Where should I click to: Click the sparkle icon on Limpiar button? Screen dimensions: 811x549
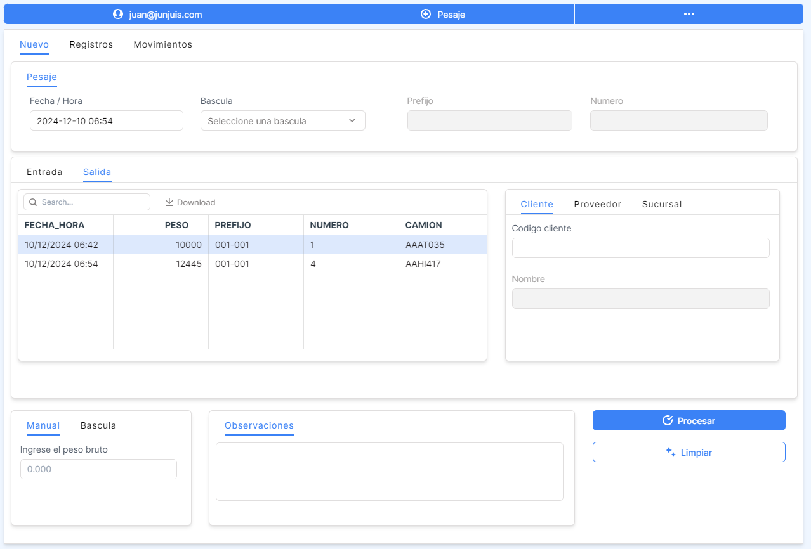670,452
